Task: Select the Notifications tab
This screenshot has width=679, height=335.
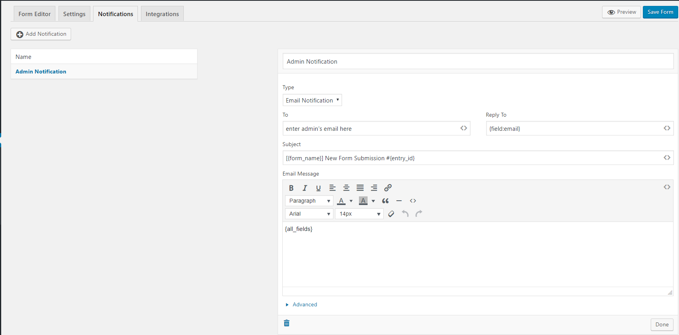Action: click(115, 14)
